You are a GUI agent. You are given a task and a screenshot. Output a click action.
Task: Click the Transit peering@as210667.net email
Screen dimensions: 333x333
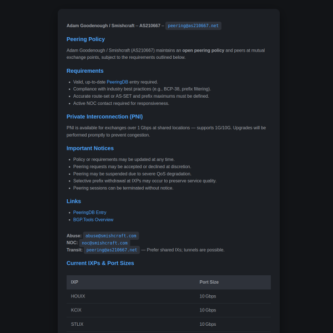pyautogui.click(x=112, y=250)
